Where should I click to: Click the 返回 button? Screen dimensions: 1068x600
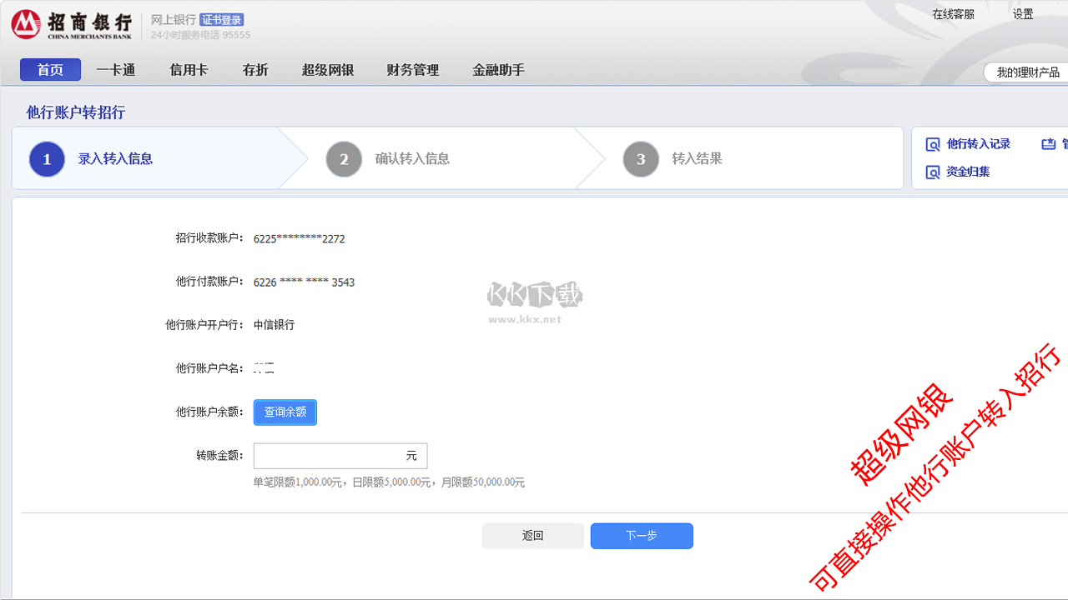[x=532, y=536]
